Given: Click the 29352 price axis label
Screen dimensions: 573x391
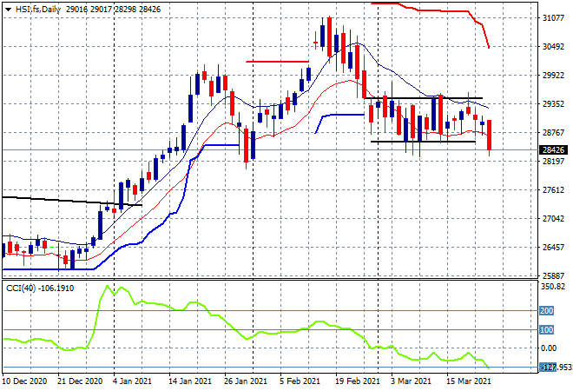Looking at the screenshot, I should pos(553,104).
